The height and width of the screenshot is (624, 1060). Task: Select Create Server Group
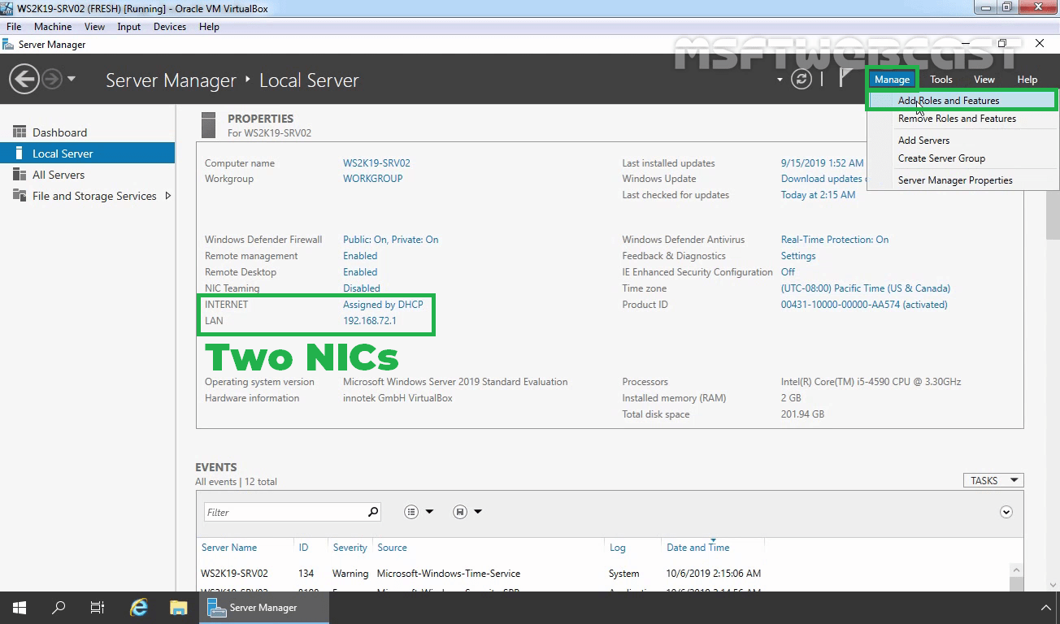(x=963, y=158)
